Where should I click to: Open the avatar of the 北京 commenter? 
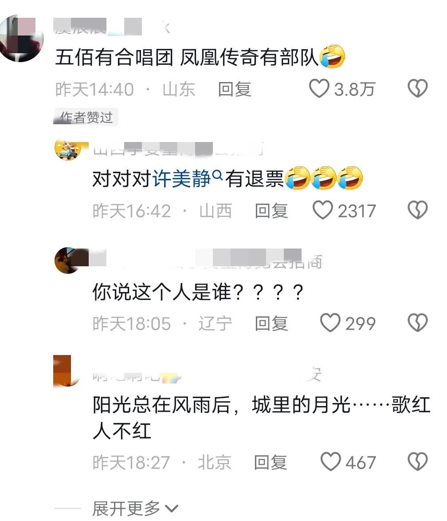pyautogui.click(x=67, y=371)
